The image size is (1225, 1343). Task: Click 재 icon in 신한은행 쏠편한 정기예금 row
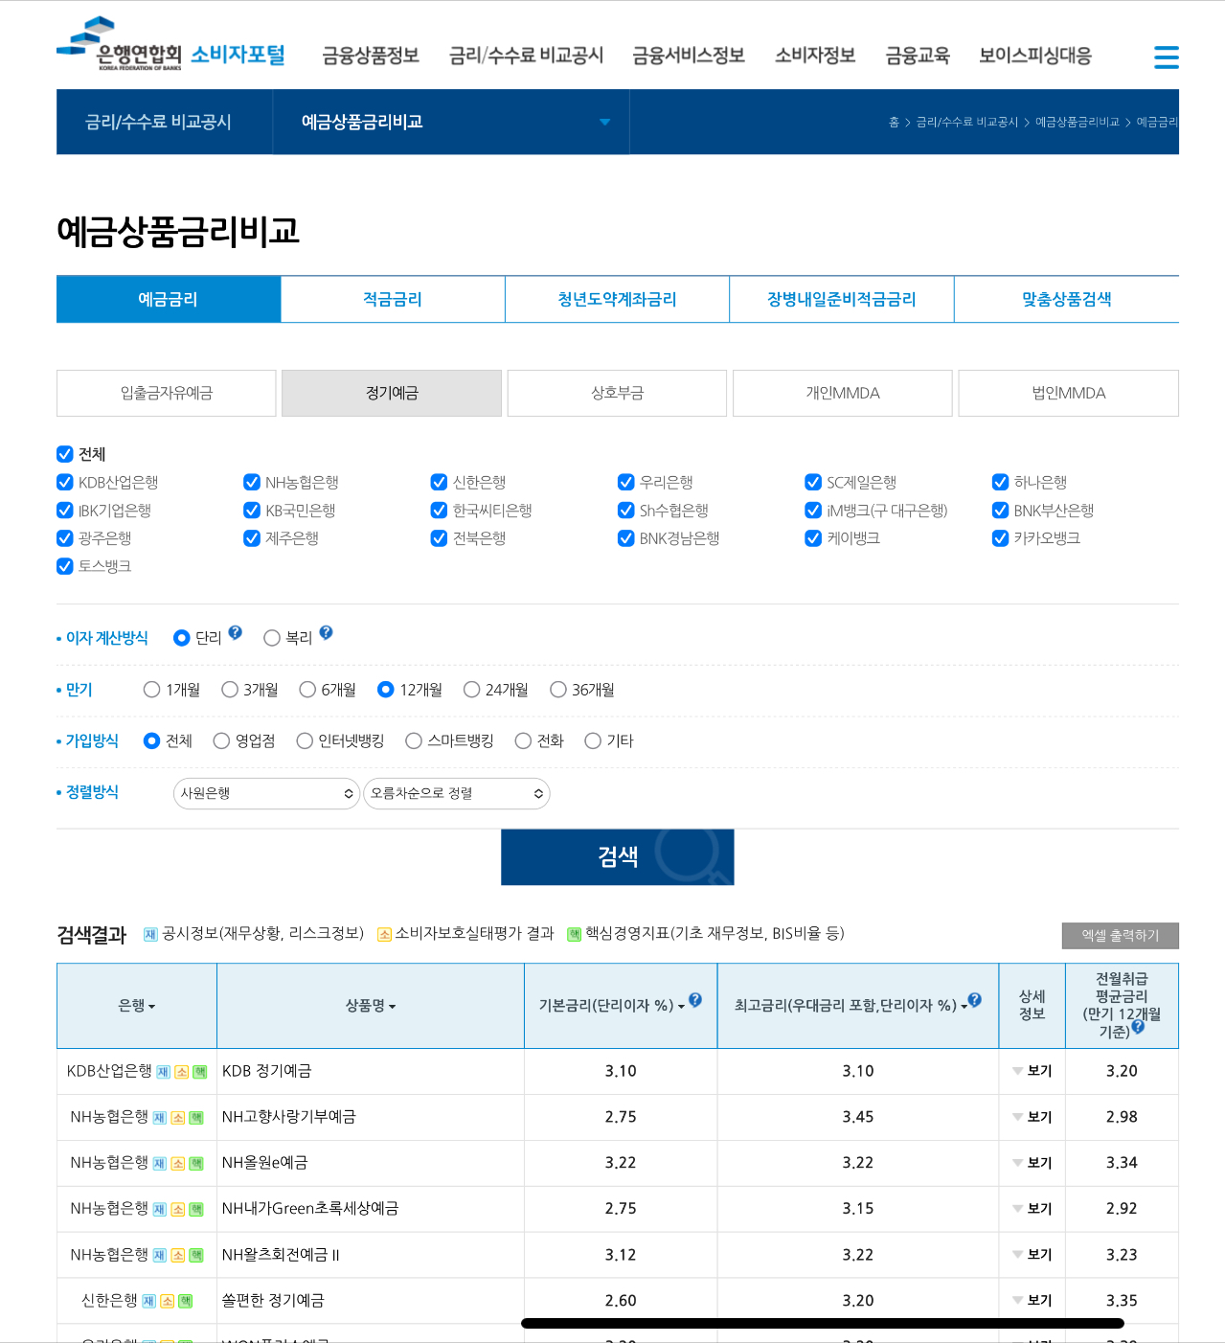click(149, 1302)
